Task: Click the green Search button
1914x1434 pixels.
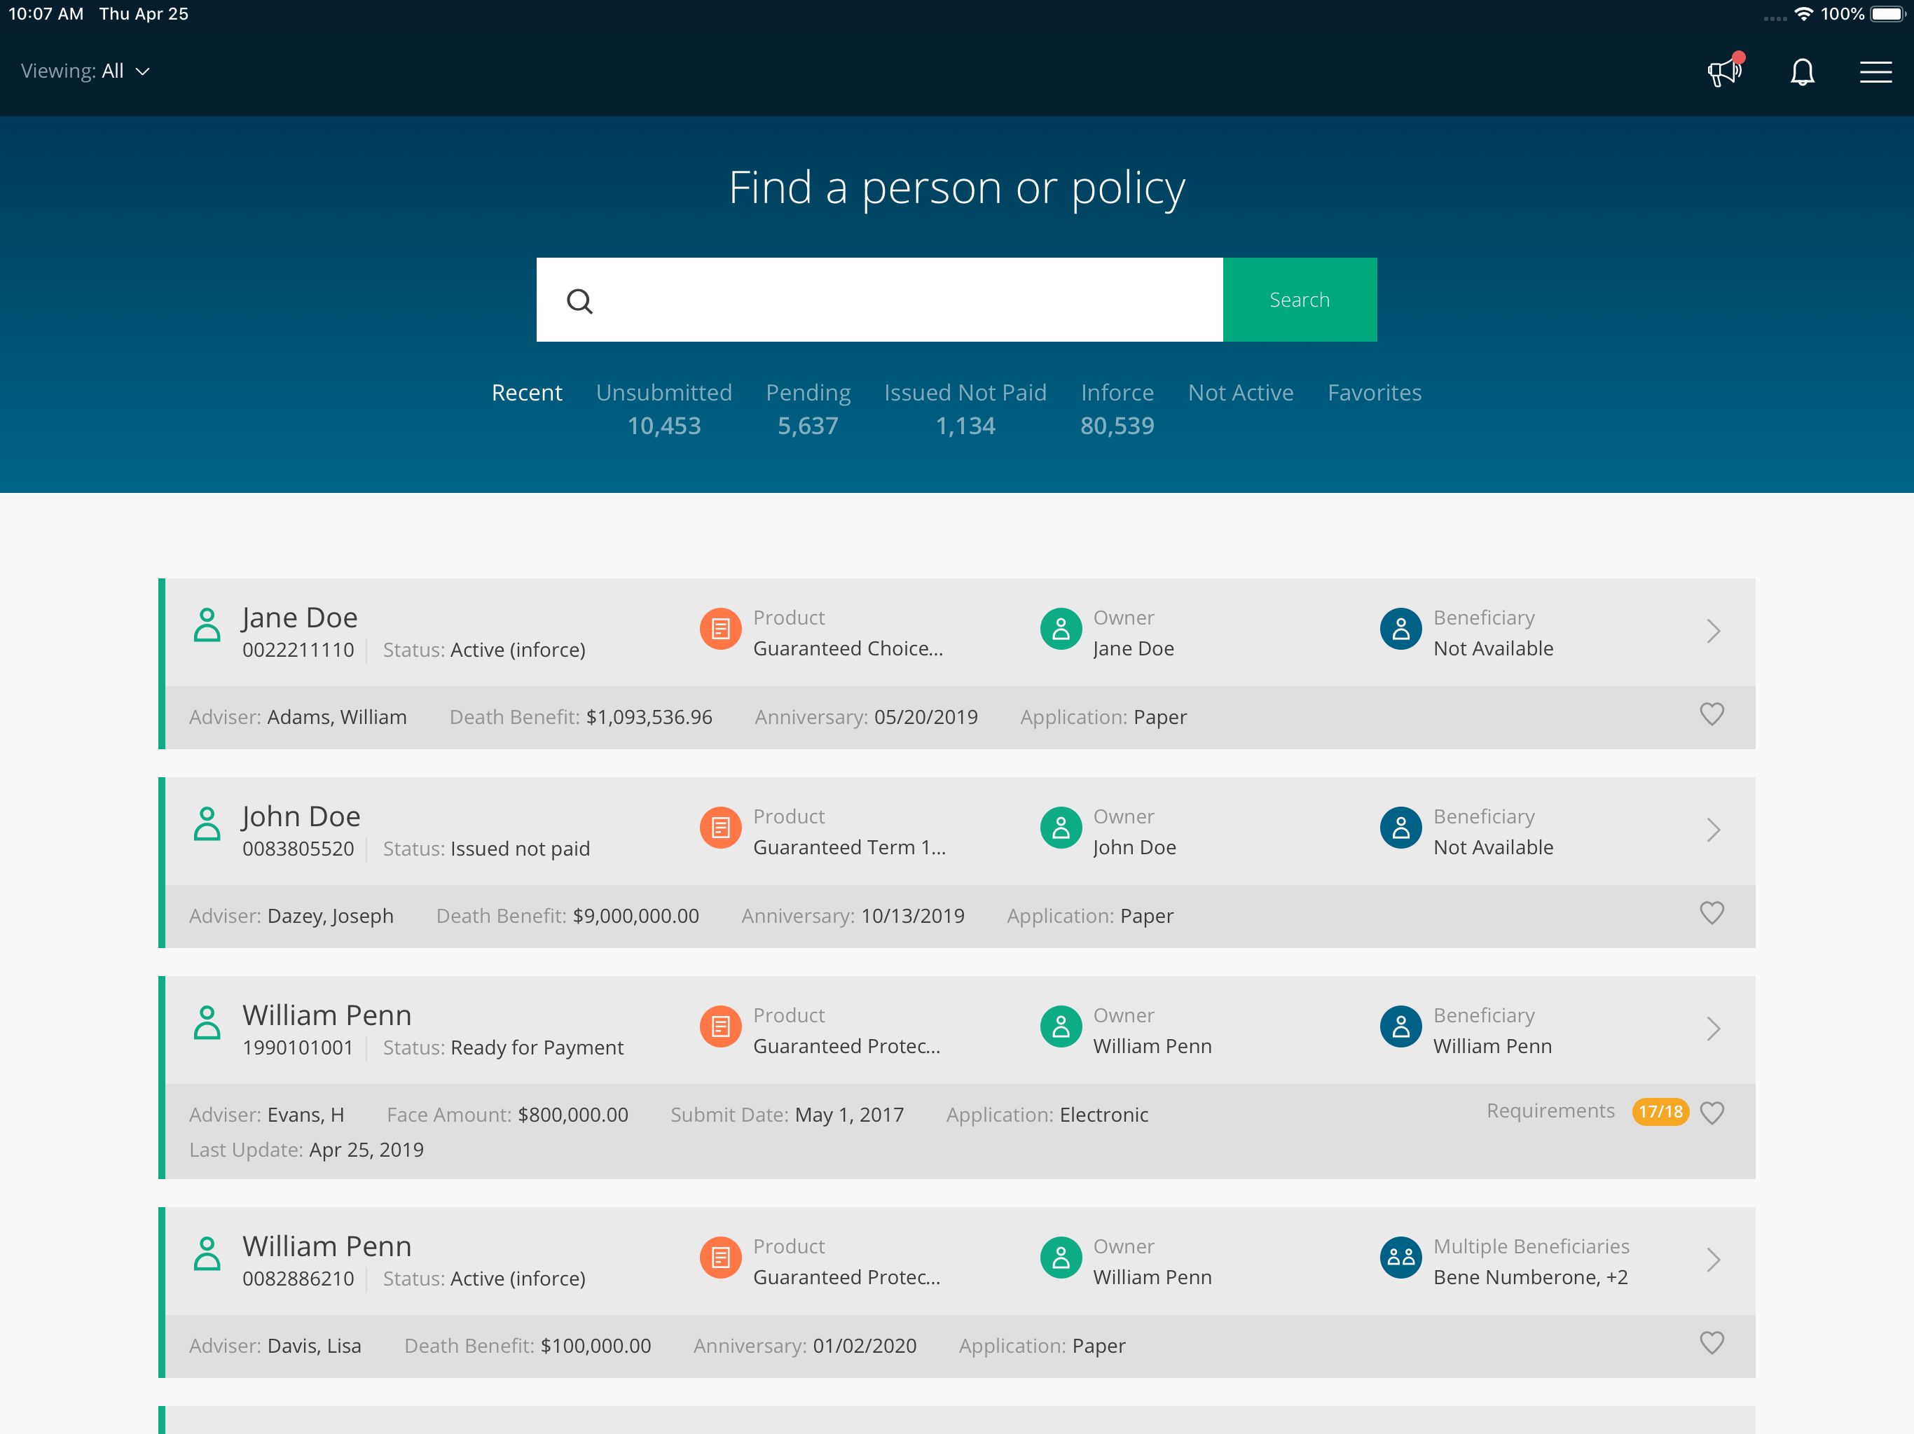Action: click(1300, 299)
